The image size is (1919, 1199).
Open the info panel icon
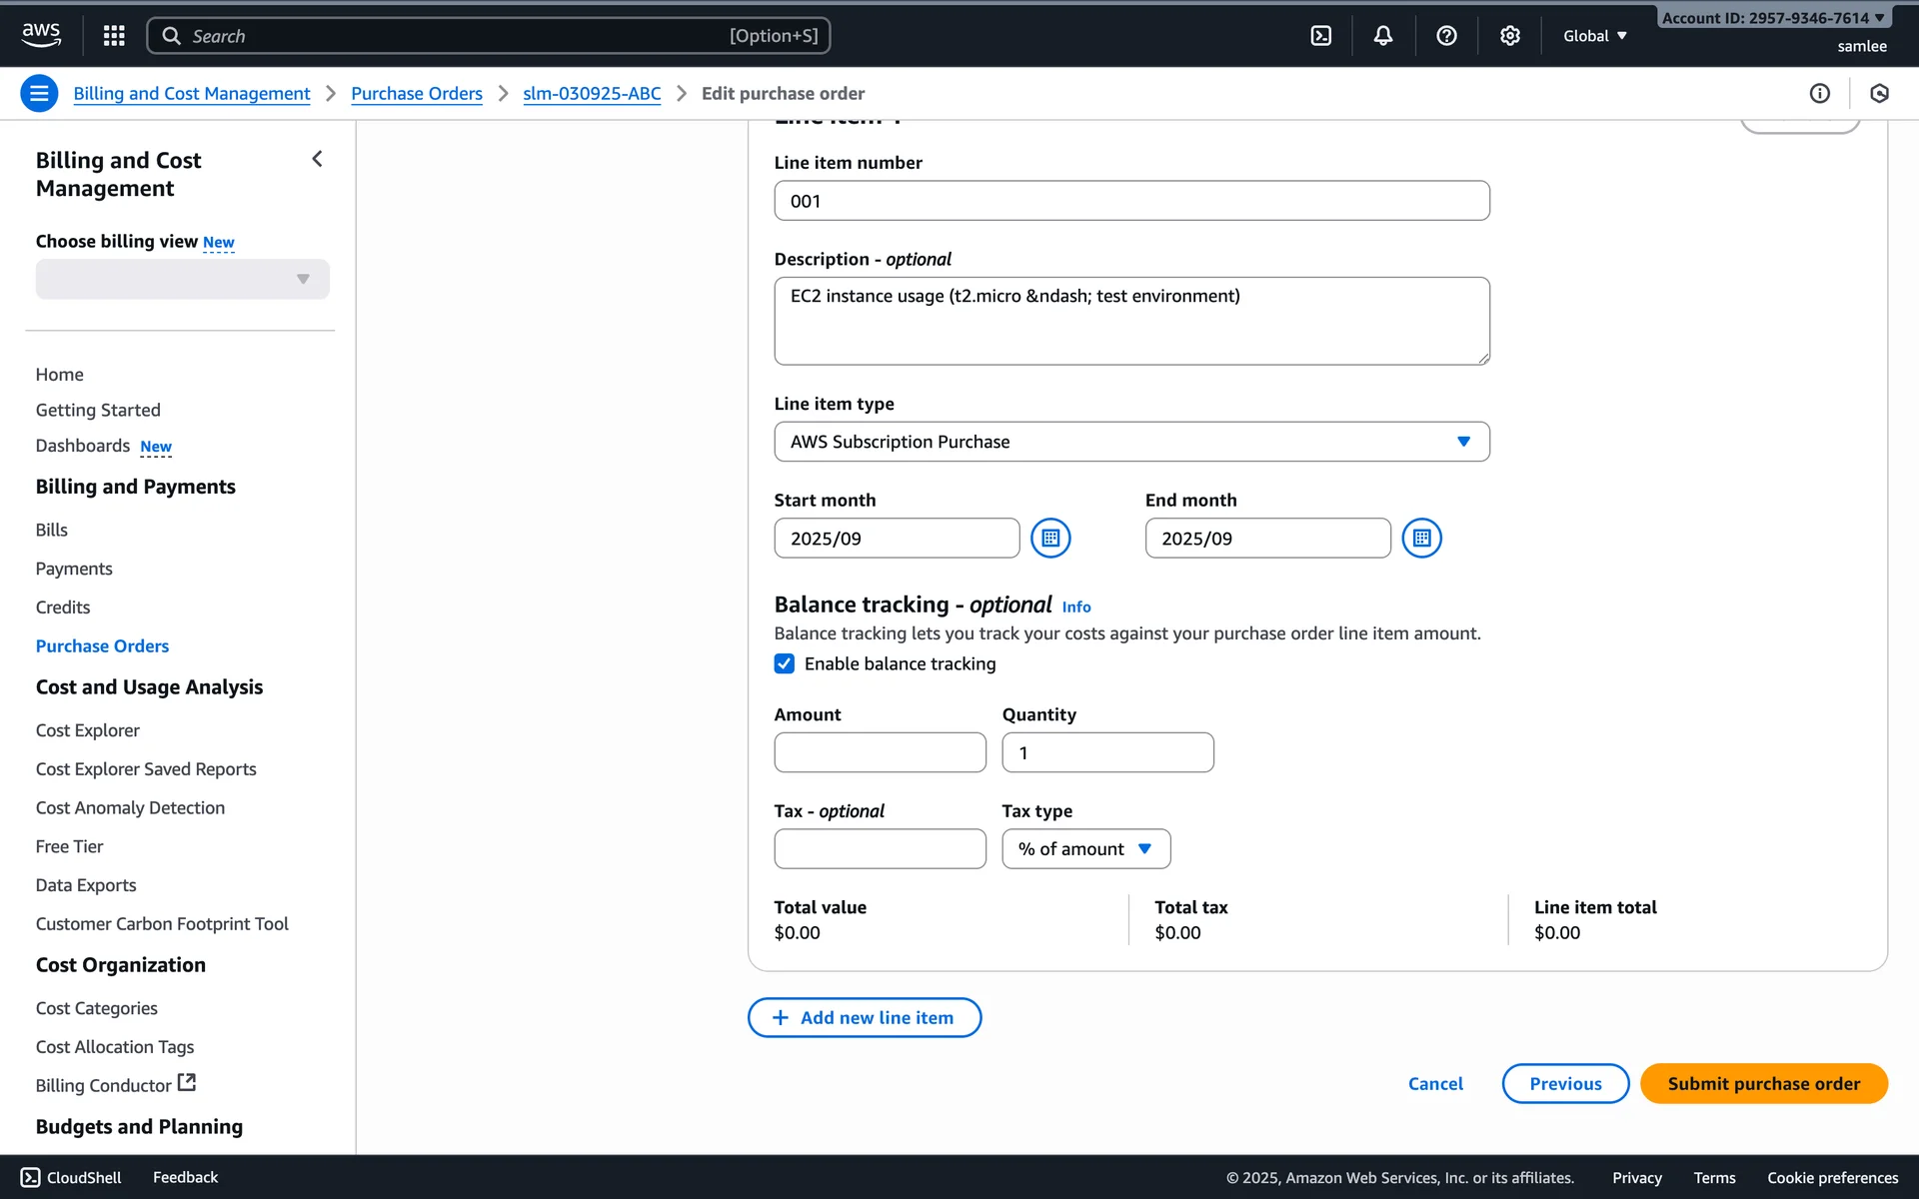click(1819, 93)
